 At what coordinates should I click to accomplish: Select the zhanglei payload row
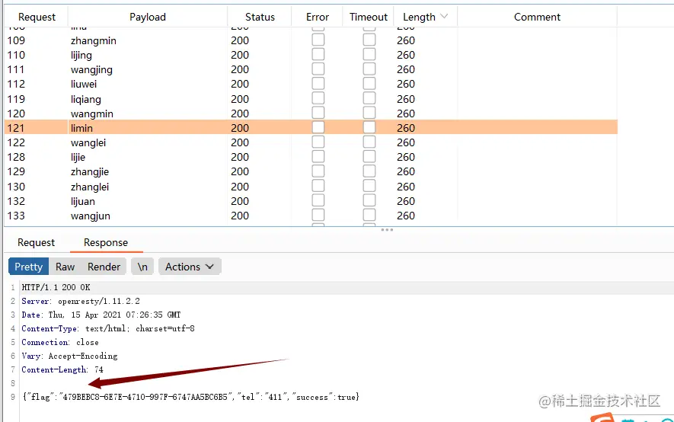[311, 187]
